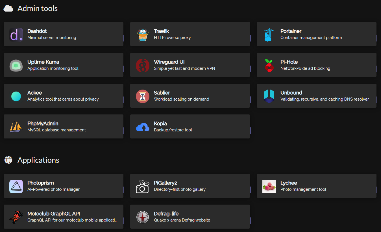Click the Traefik gopher mascot icon
The width and height of the screenshot is (381, 232).
point(143,35)
